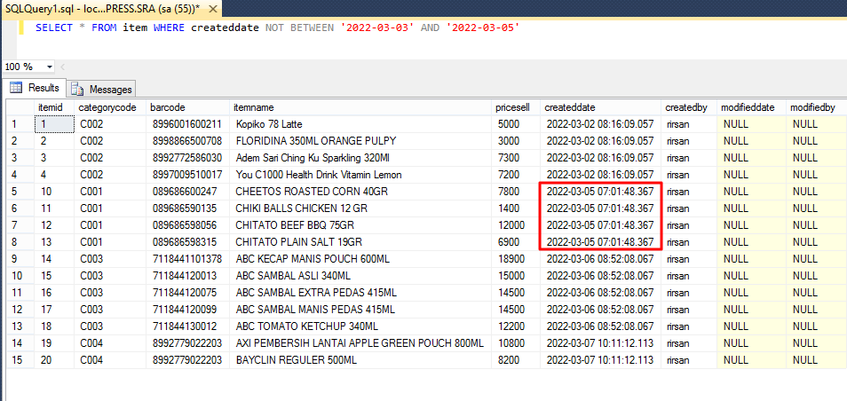Select the categorycode column header

tap(110, 107)
